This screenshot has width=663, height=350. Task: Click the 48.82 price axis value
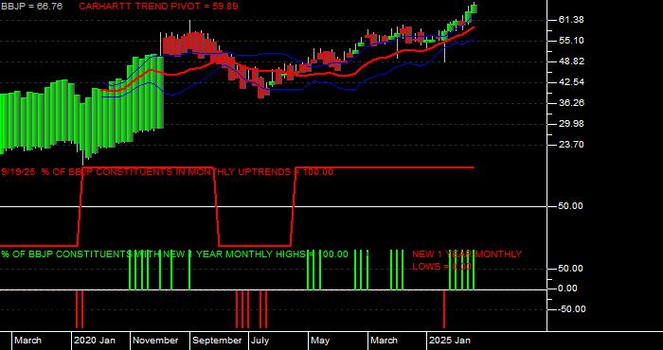572,61
